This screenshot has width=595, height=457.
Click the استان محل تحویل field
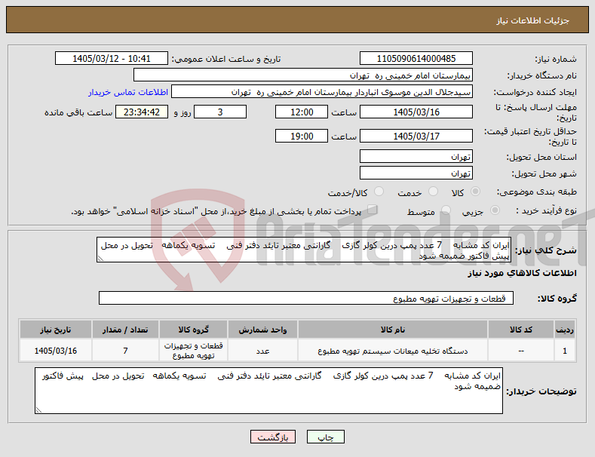[x=416, y=156]
